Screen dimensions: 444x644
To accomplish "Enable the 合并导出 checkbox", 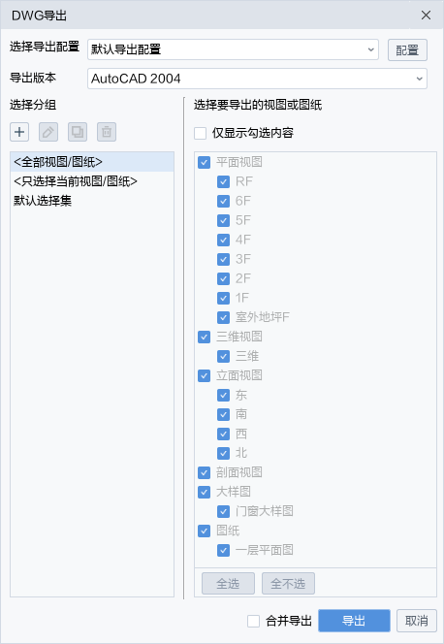I will (254, 621).
